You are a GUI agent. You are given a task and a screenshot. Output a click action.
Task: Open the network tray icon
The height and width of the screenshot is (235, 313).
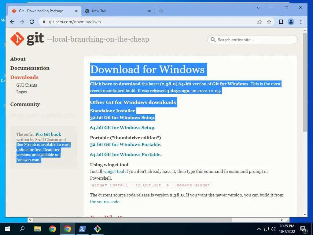click(266, 229)
